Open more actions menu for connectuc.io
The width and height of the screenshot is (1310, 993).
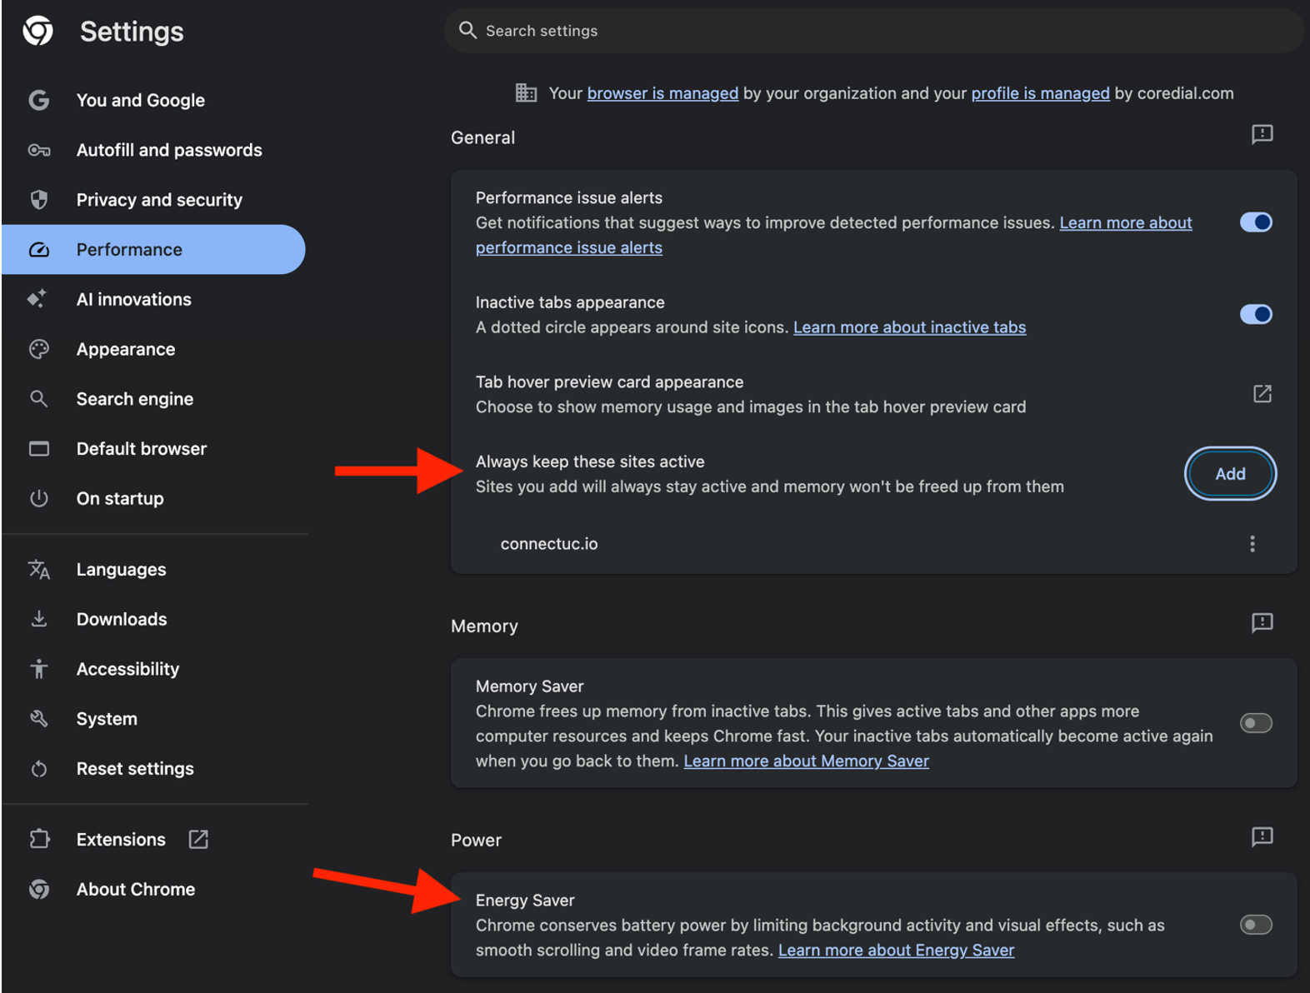(1252, 544)
